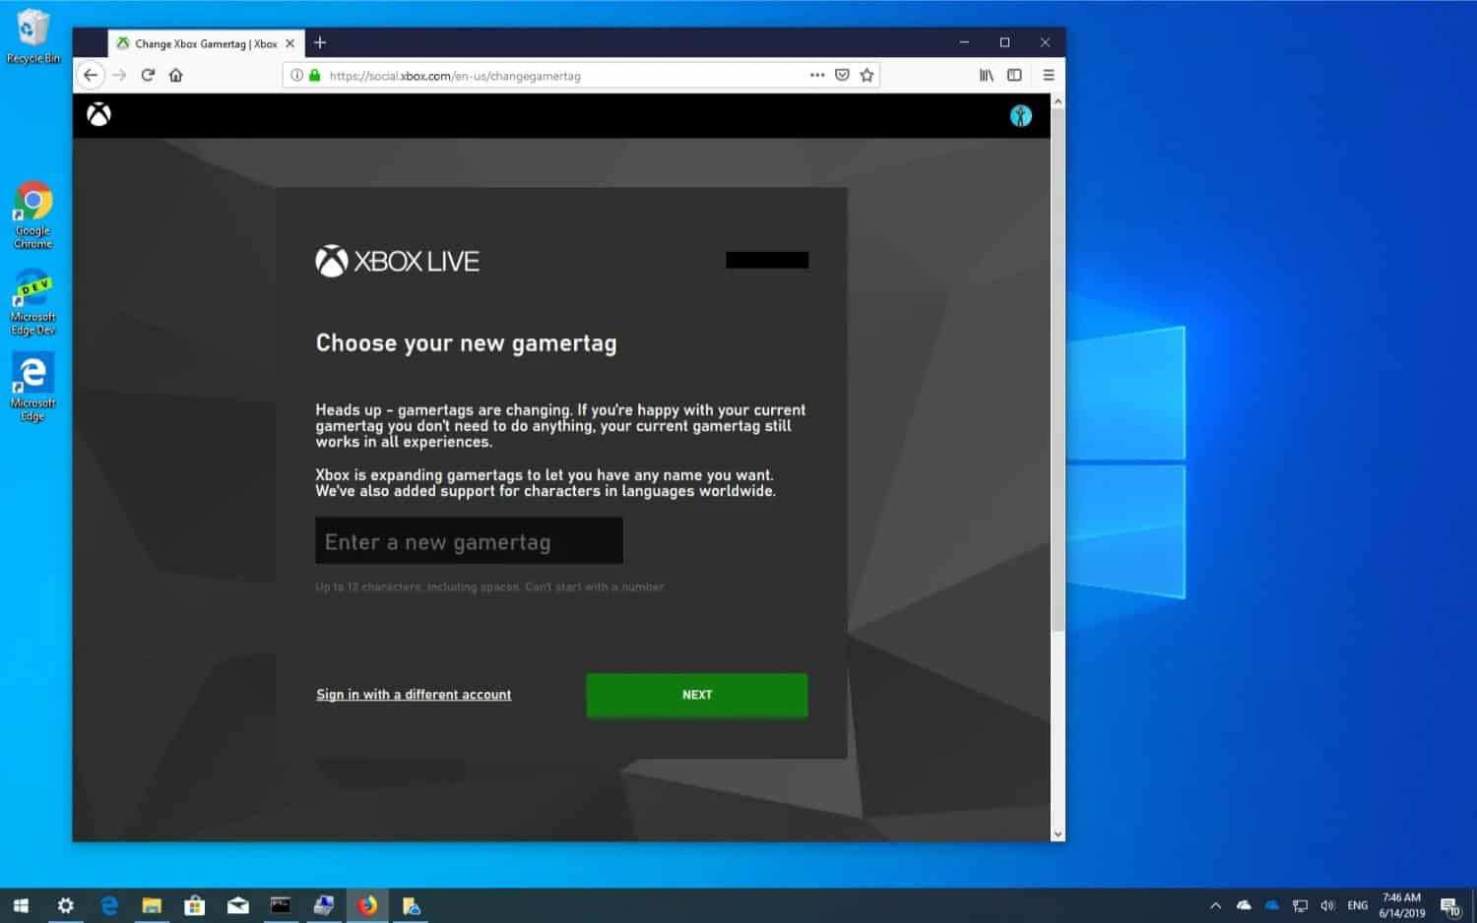1477x923 pixels.
Task: Open network status tray icon
Action: [x=1300, y=905]
